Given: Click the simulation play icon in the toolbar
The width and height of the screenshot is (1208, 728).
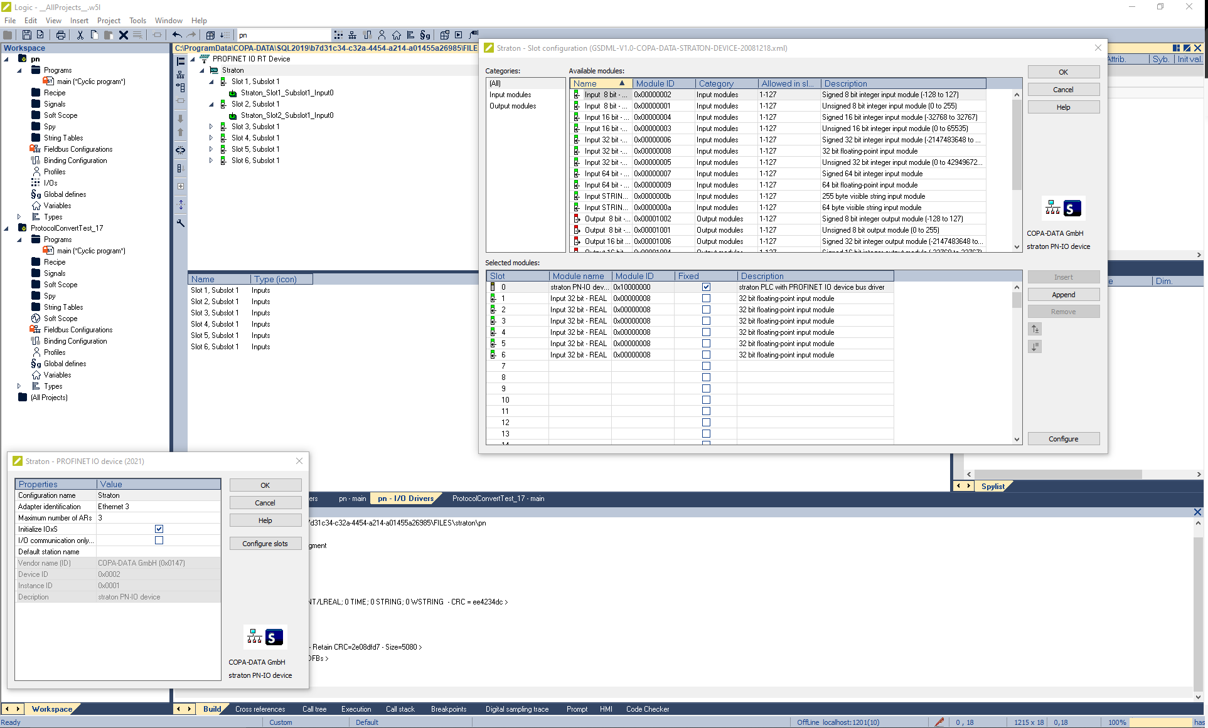Looking at the screenshot, I should [459, 35].
